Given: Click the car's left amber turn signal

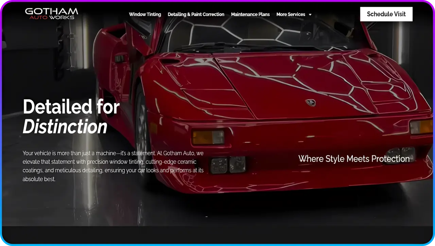Looking at the screenshot, I should [208, 137].
